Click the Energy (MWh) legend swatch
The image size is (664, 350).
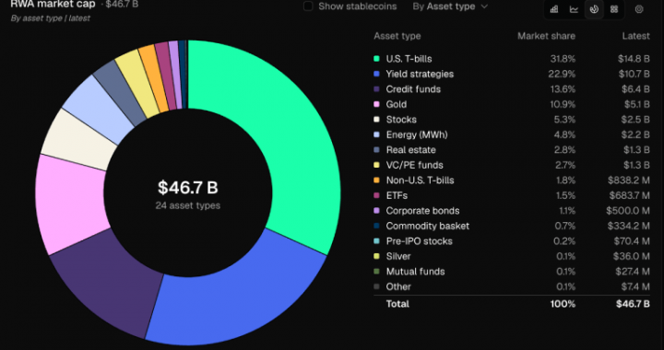(376, 134)
